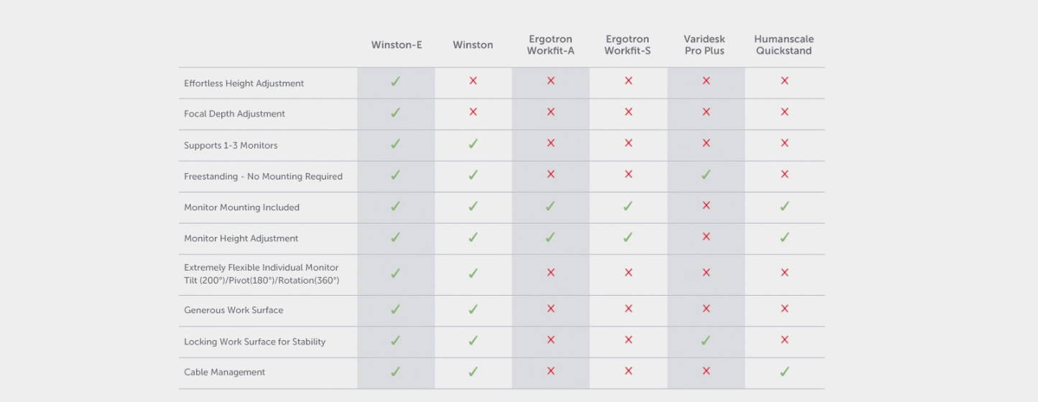This screenshot has height=402, width=1038.
Task: Click Varidesk Pro Plus checkmark for Freestanding row
Action: coord(705,174)
